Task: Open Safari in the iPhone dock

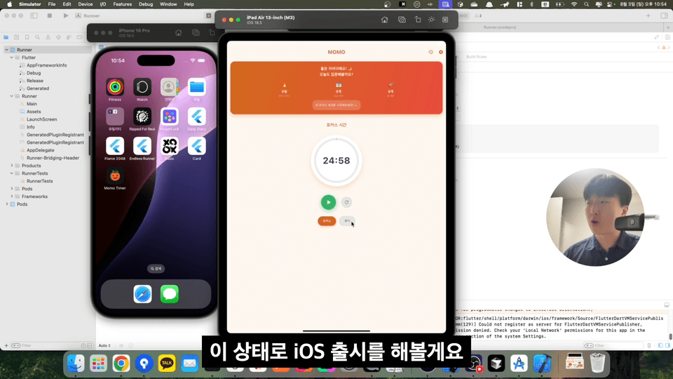Action: (142, 294)
